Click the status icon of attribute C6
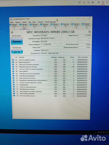 click(x=14, y=91)
